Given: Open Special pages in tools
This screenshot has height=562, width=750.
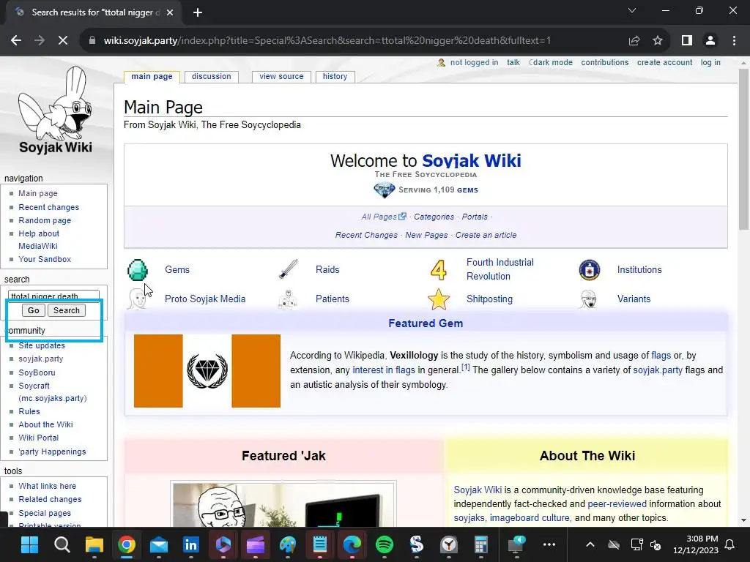Looking at the screenshot, I should (45, 513).
